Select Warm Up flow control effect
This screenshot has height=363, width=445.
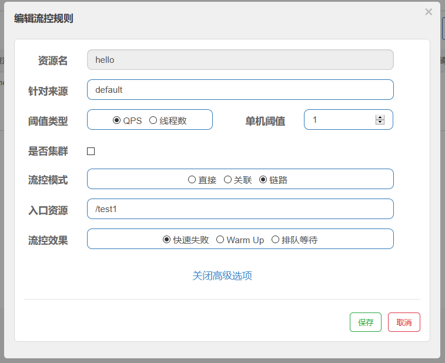pyautogui.click(x=220, y=240)
